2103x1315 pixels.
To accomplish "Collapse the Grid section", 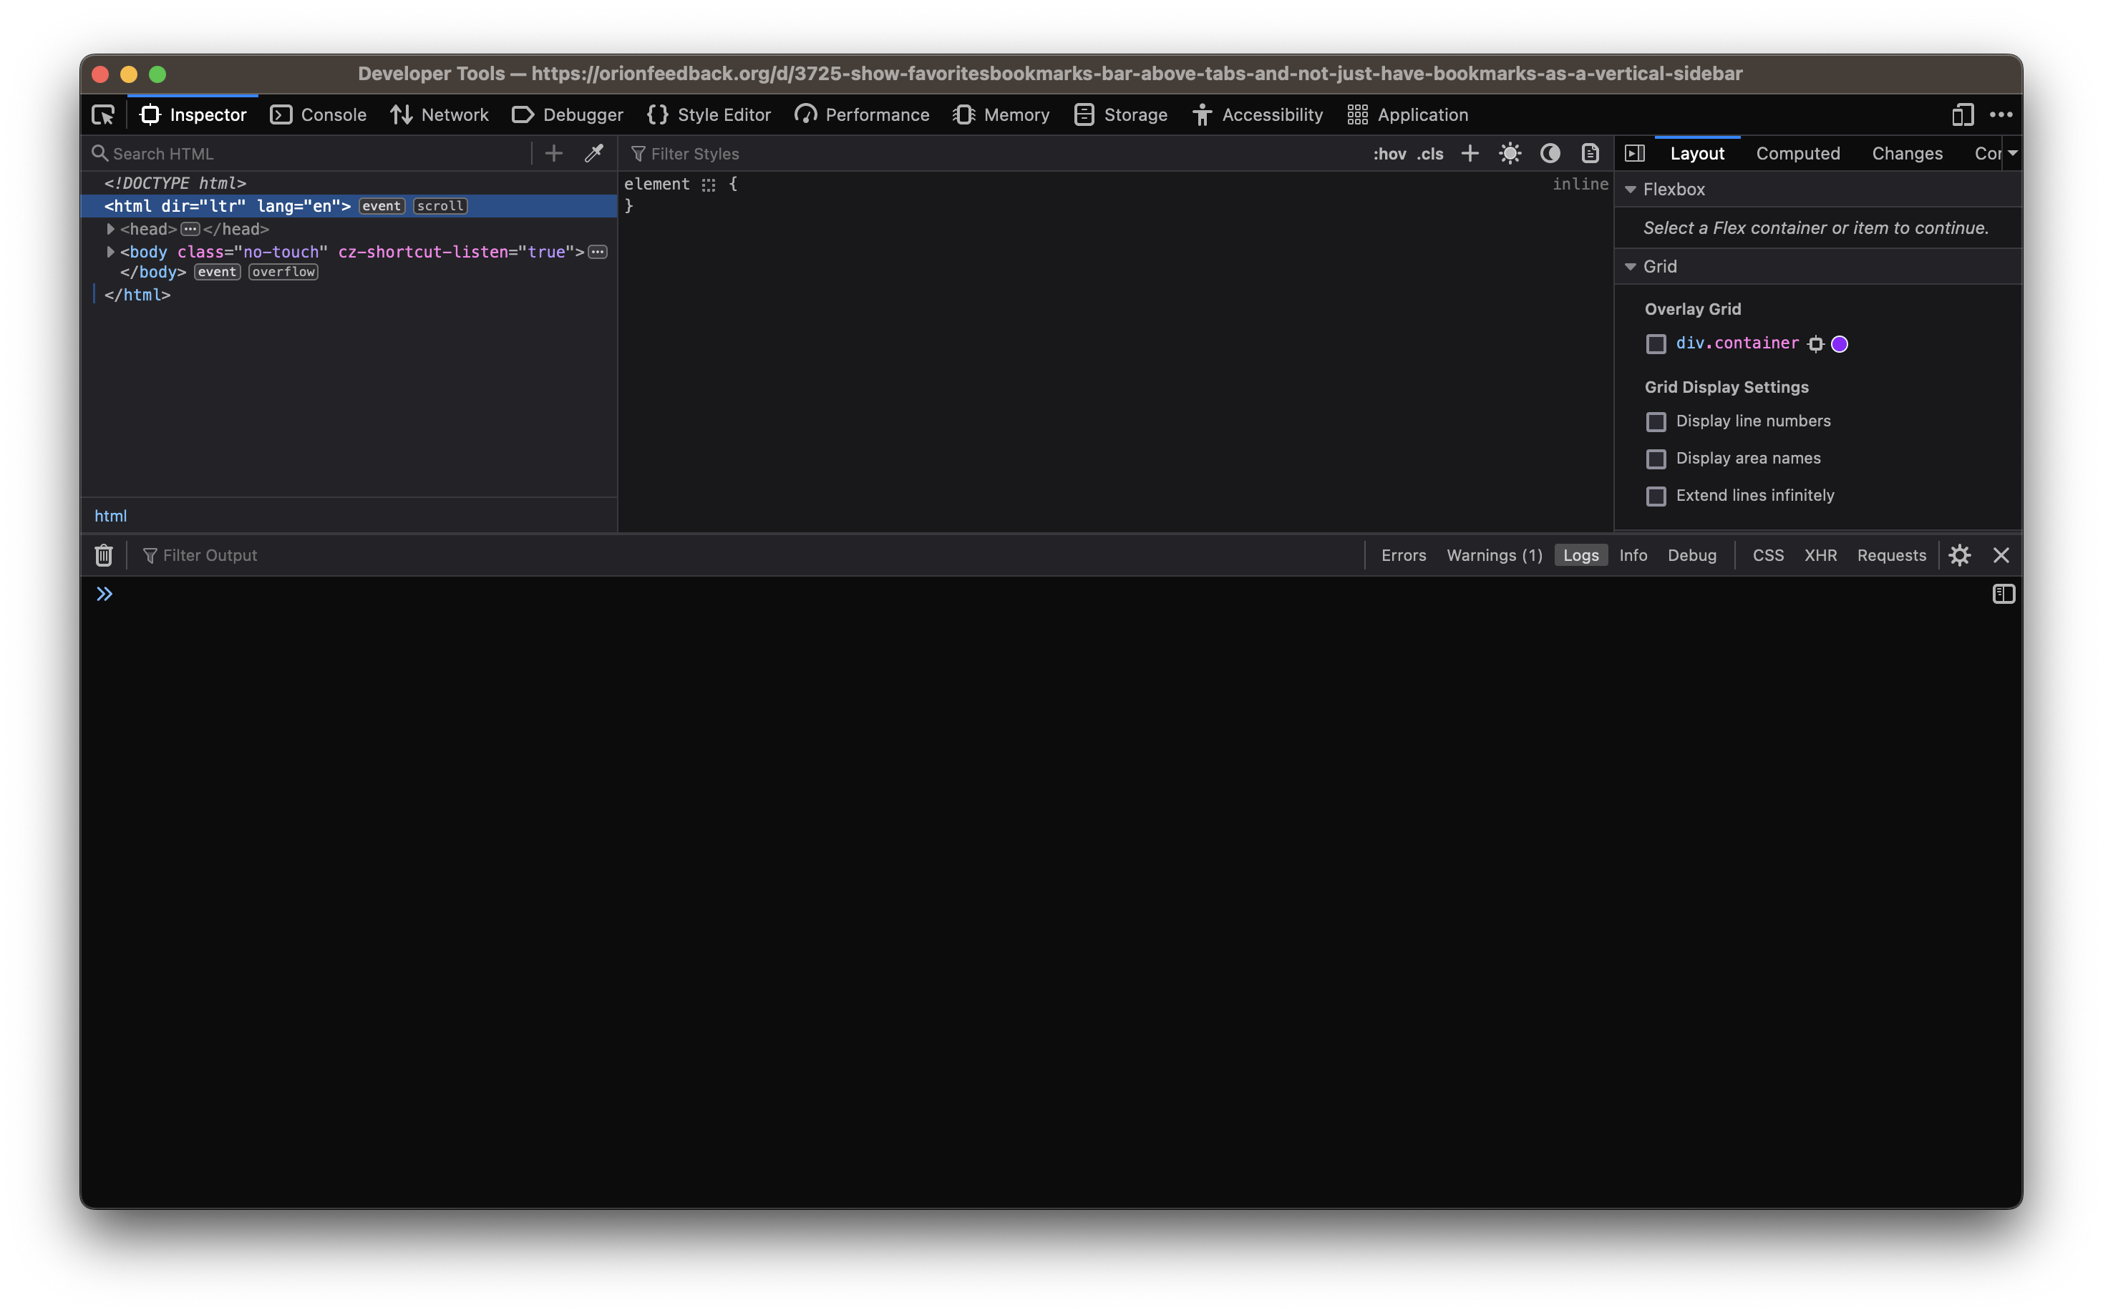I will [1631, 266].
